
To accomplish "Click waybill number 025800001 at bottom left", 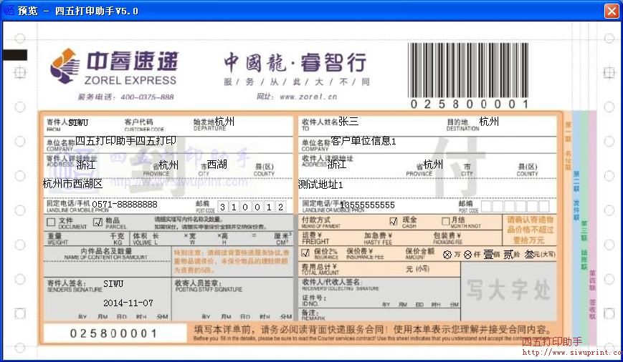I will [x=114, y=333].
